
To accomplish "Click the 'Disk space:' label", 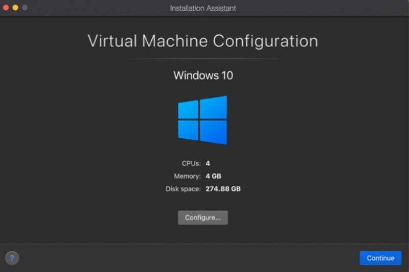I will tap(183, 189).
